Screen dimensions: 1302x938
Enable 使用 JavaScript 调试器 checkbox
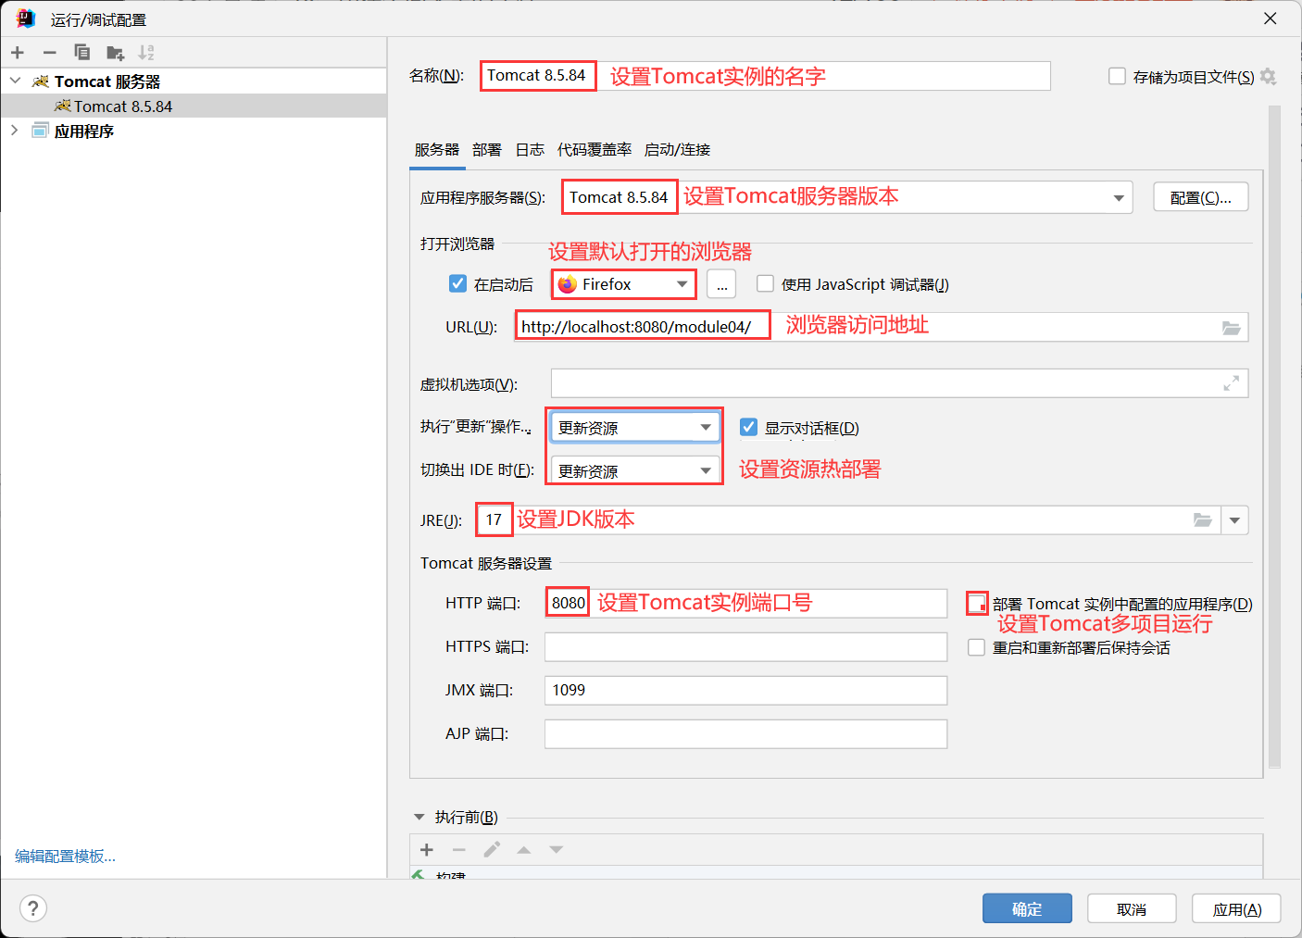coord(765,283)
